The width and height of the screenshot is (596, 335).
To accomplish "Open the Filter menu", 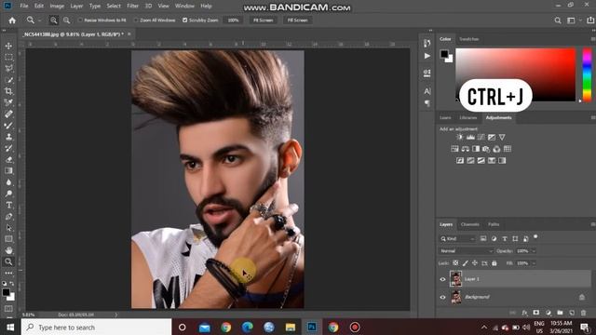I will click(132, 6).
